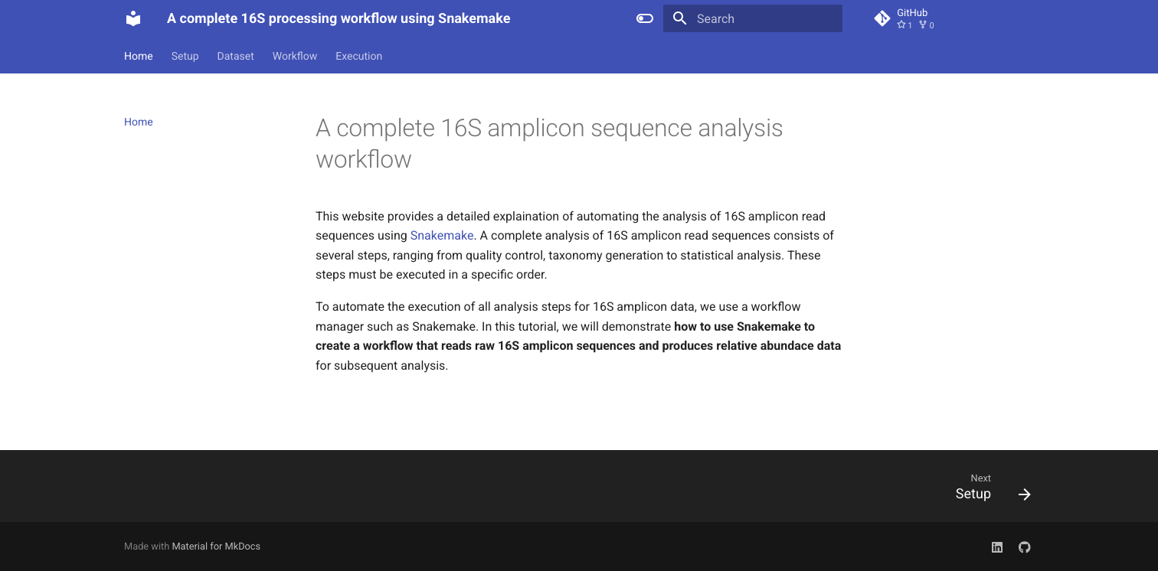Image resolution: width=1158 pixels, height=571 pixels.
Task: Click the GitHub stars count
Action: (x=904, y=25)
